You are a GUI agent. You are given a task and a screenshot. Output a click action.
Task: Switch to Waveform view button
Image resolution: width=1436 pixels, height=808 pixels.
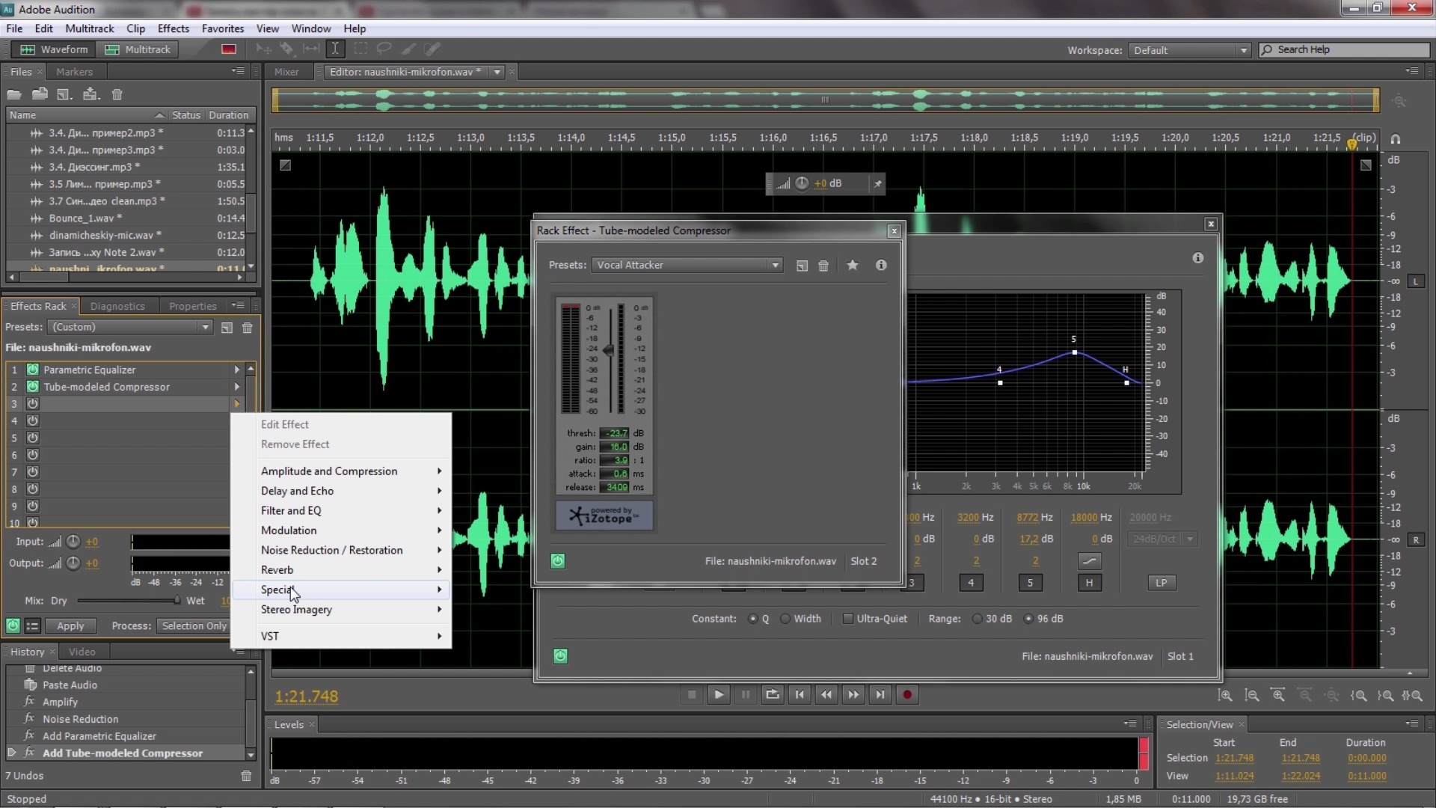54,49
